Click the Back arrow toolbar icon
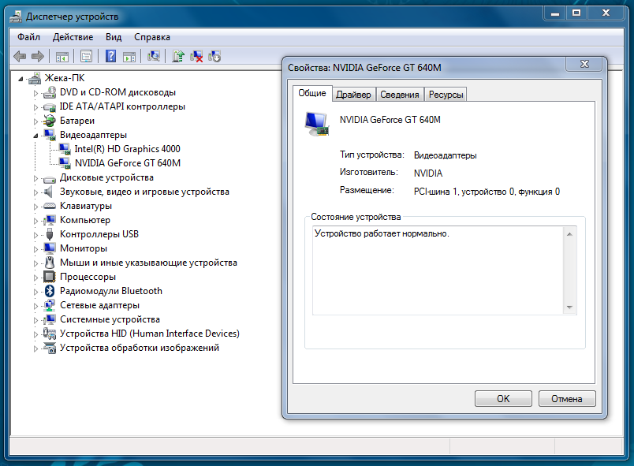Image resolution: width=634 pixels, height=466 pixels. 20,56
